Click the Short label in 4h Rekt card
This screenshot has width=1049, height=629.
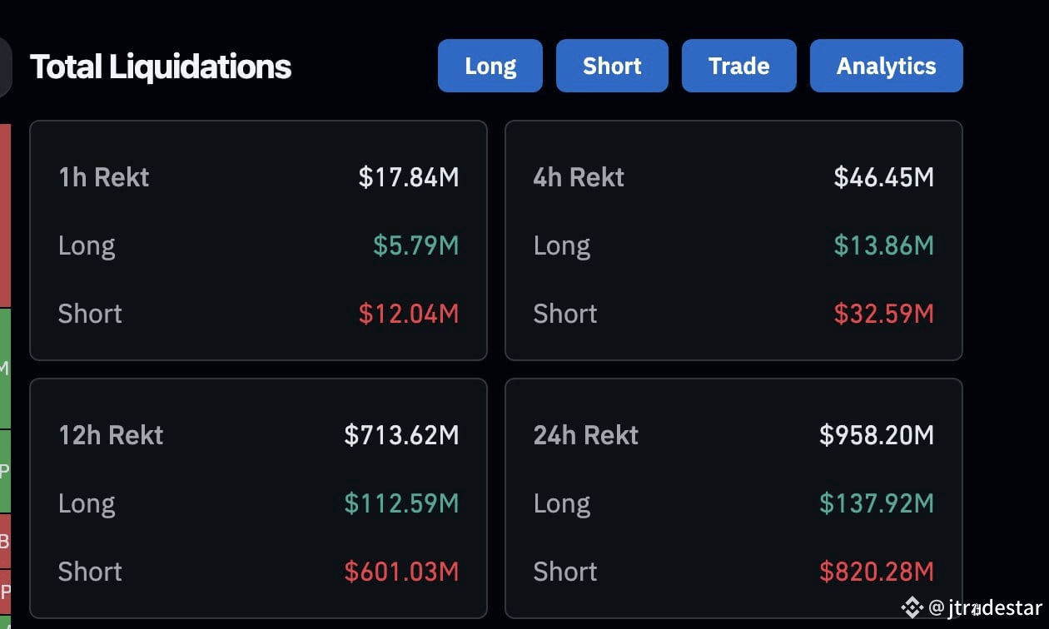click(x=565, y=314)
